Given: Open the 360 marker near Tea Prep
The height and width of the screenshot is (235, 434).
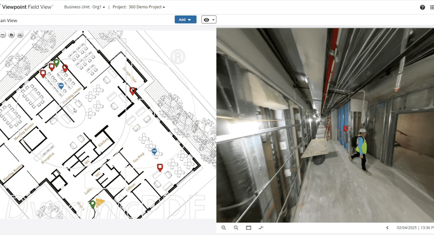Looking at the screenshot, I should click(154, 151).
